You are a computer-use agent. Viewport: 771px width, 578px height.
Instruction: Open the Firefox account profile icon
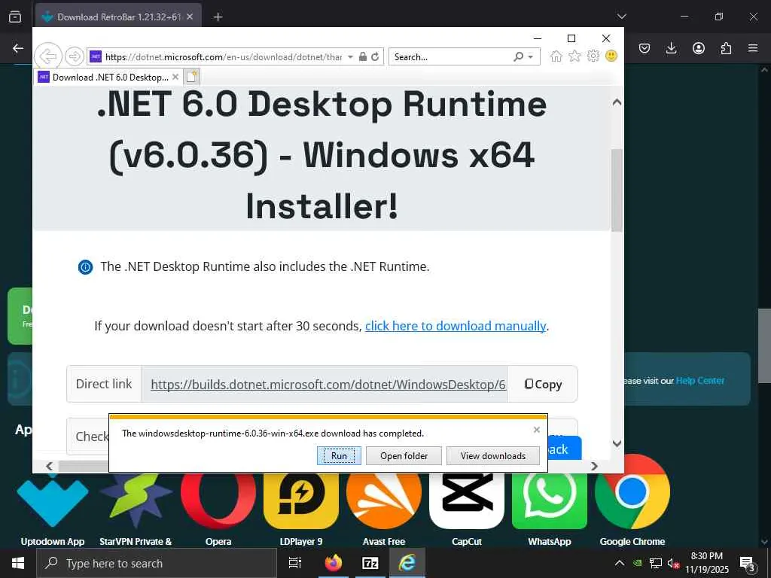698,48
